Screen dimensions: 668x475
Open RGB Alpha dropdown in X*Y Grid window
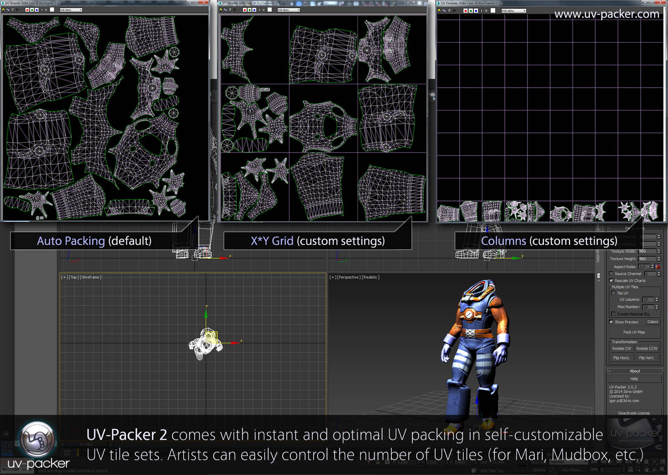click(x=288, y=10)
